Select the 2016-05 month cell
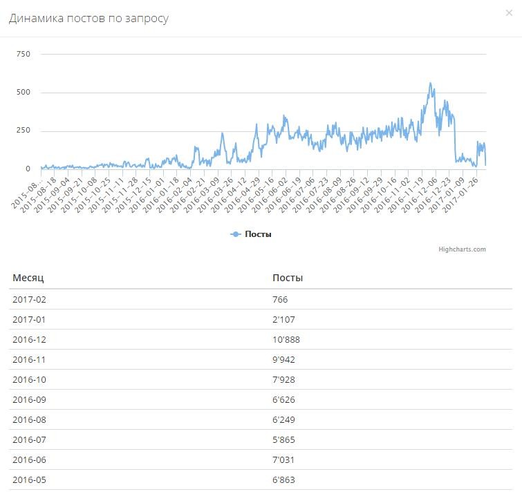This screenshot has width=522, height=494. click(29, 479)
